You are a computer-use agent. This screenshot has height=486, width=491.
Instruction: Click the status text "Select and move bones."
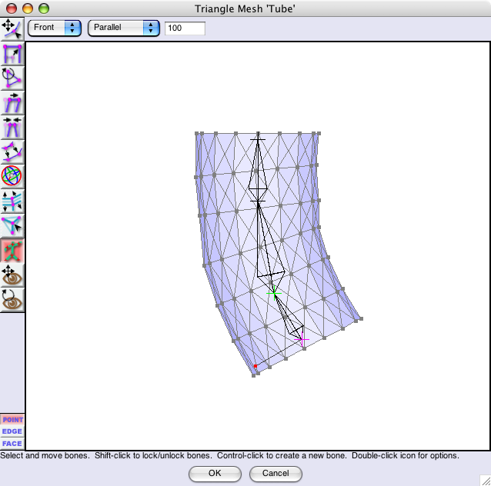click(x=45, y=456)
